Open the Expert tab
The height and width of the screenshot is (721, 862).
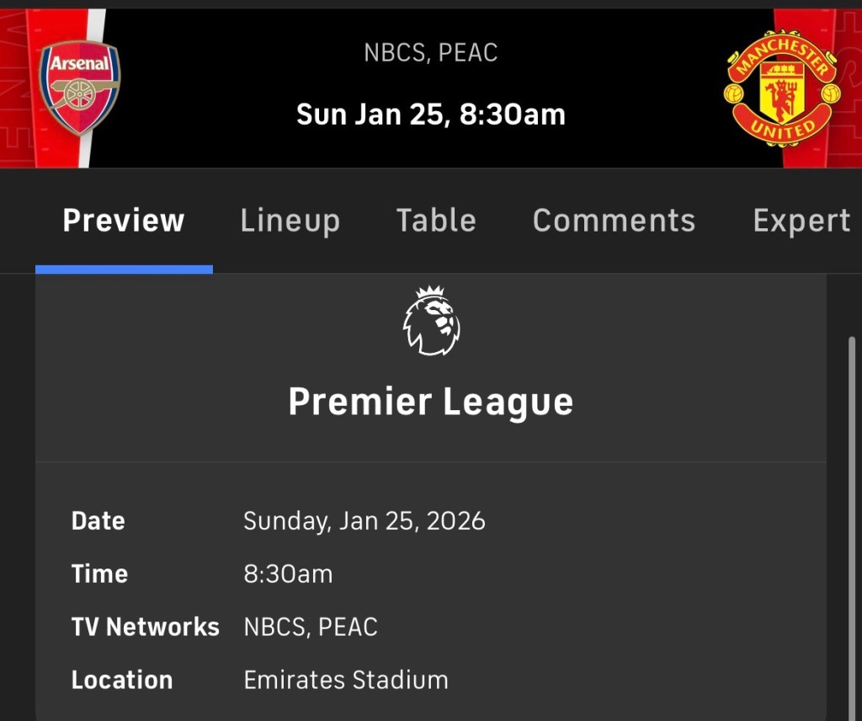pos(801,221)
